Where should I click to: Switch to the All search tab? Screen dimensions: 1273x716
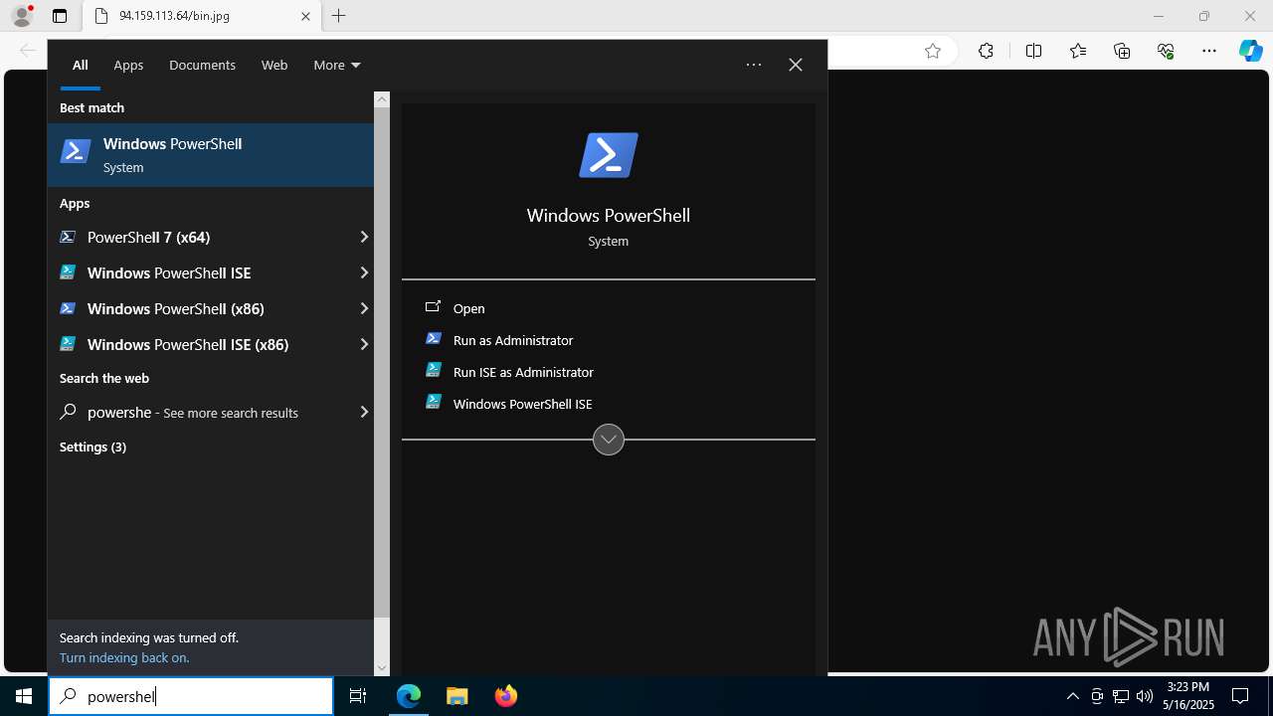[x=81, y=65]
